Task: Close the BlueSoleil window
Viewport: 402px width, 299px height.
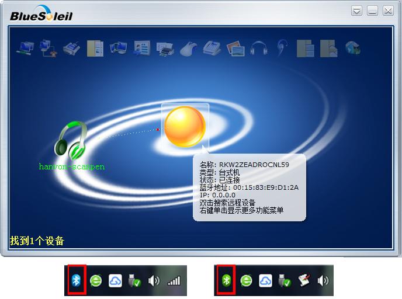Action: tap(388, 11)
